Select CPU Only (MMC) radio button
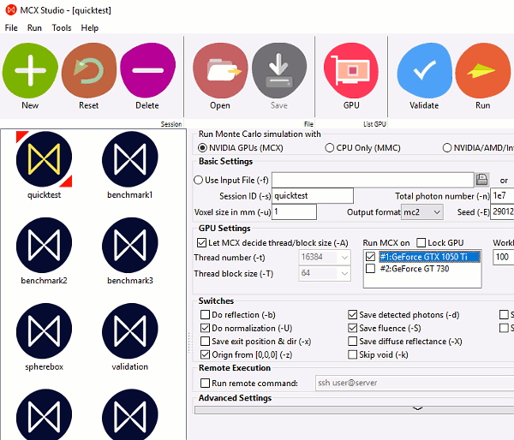Image resolution: width=514 pixels, height=440 pixels. point(330,148)
